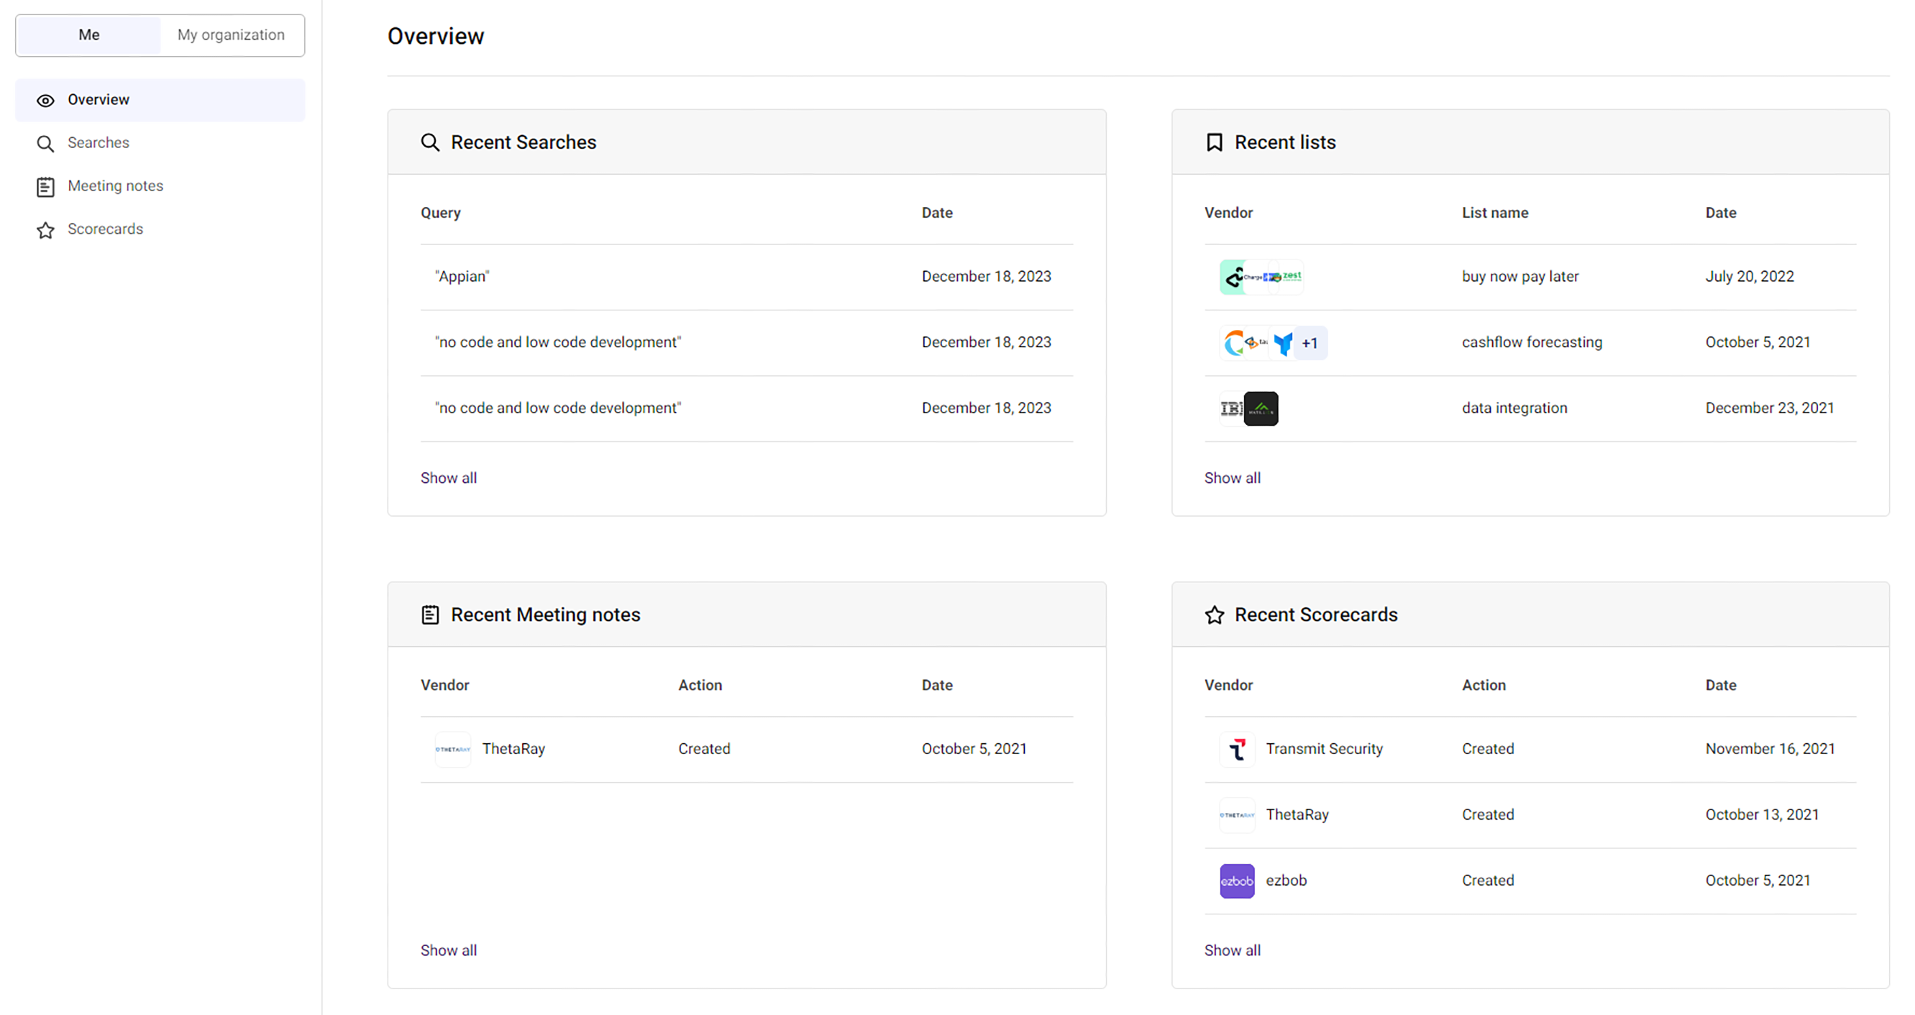Open Searches from the sidebar
1915x1015 pixels.
[97, 142]
